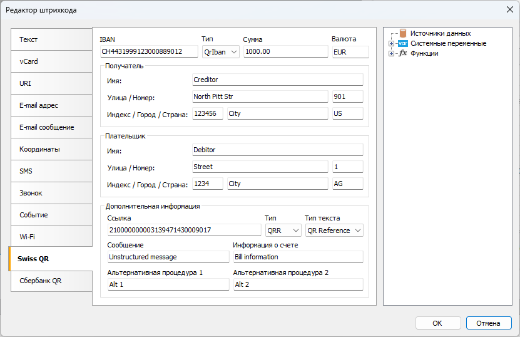520x337 pixels.
Task: Open the Событие tab
Action: [x=51, y=215]
